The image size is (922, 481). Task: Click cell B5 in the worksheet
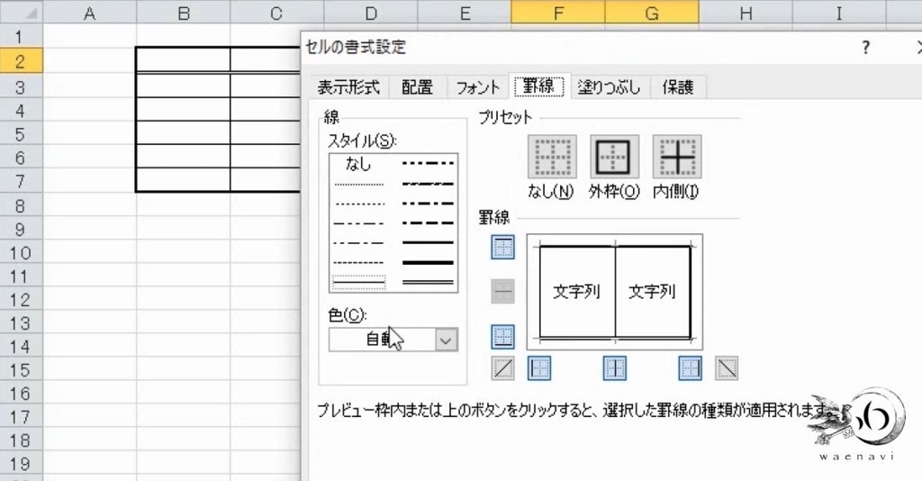pos(184,133)
